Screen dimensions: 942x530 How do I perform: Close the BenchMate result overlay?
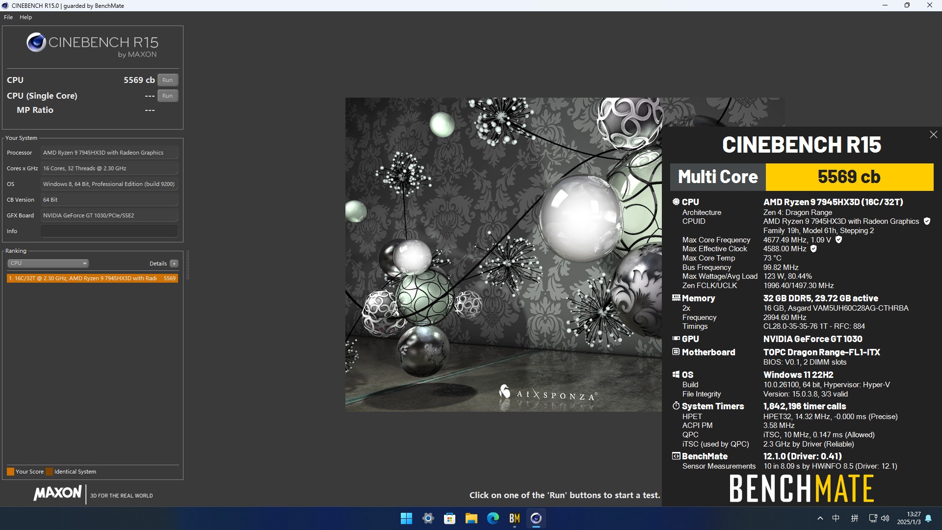click(933, 134)
